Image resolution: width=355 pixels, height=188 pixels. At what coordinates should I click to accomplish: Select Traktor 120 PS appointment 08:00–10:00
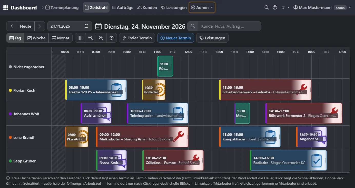pos(96,90)
